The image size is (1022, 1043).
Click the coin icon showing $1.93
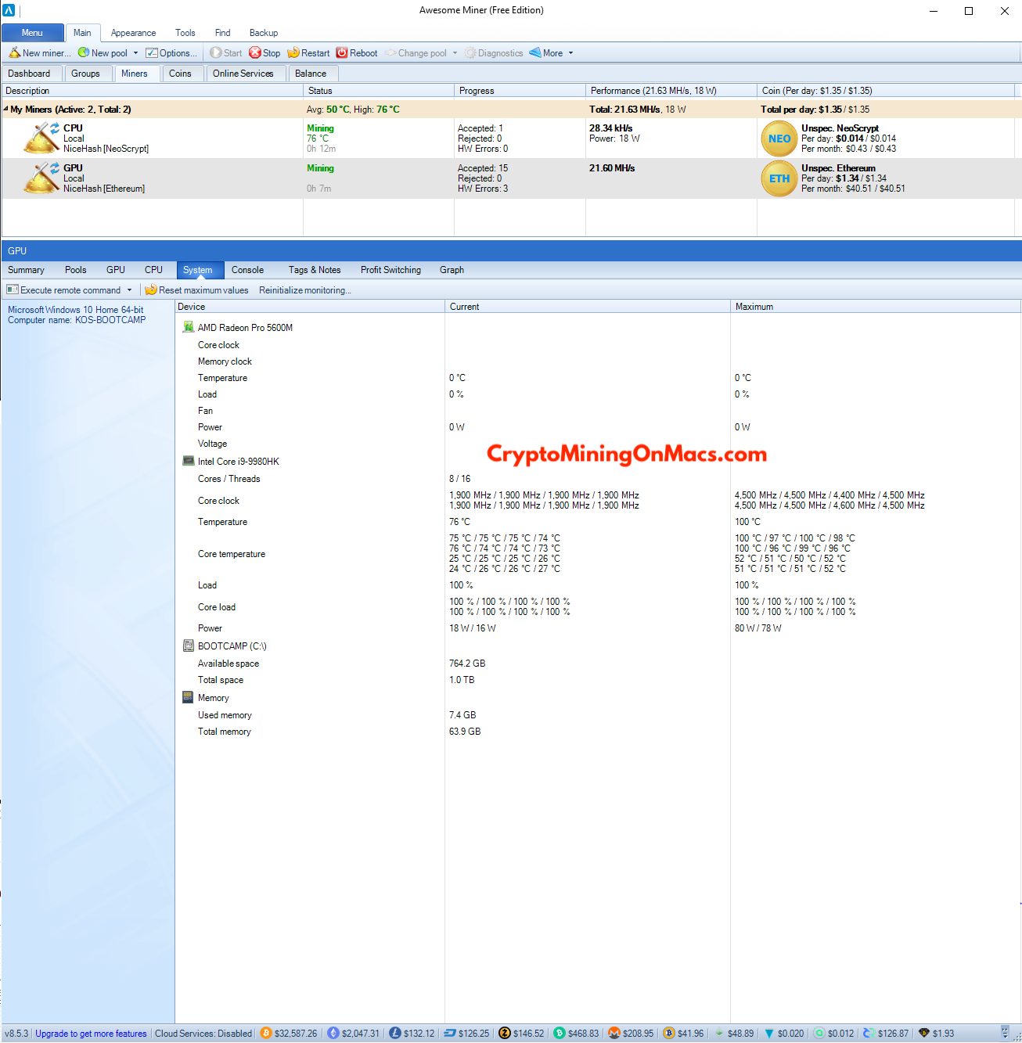pyautogui.click(x=924, y=1034)
